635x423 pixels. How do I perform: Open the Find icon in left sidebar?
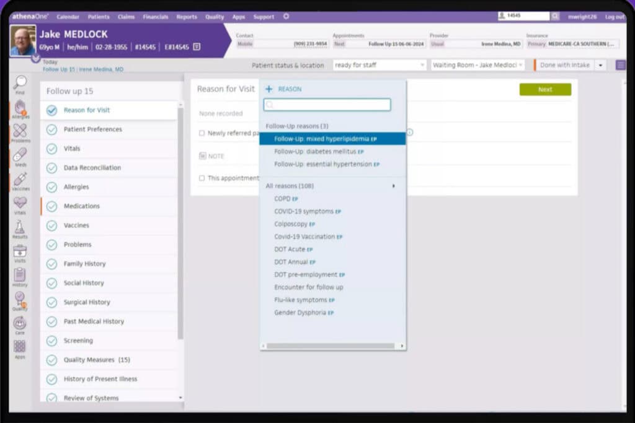pos(20,83)
